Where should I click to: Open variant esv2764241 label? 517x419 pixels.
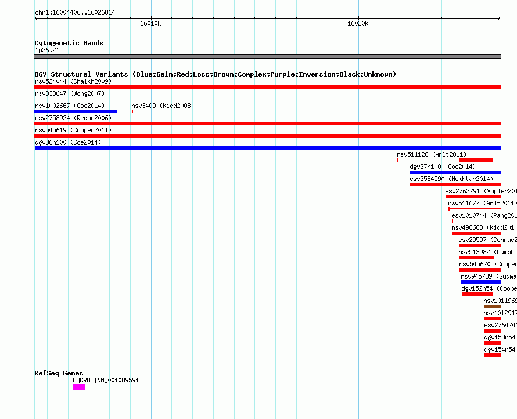[x=501, y=325]
